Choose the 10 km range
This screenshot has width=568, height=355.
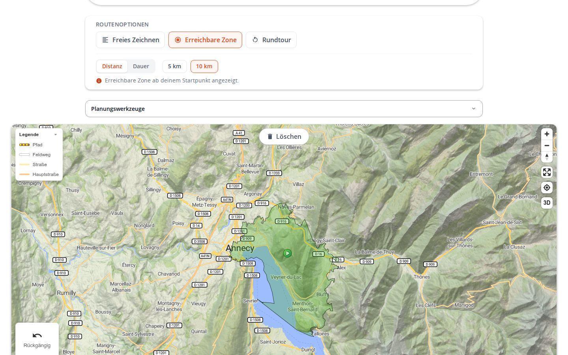pos(204,66)
